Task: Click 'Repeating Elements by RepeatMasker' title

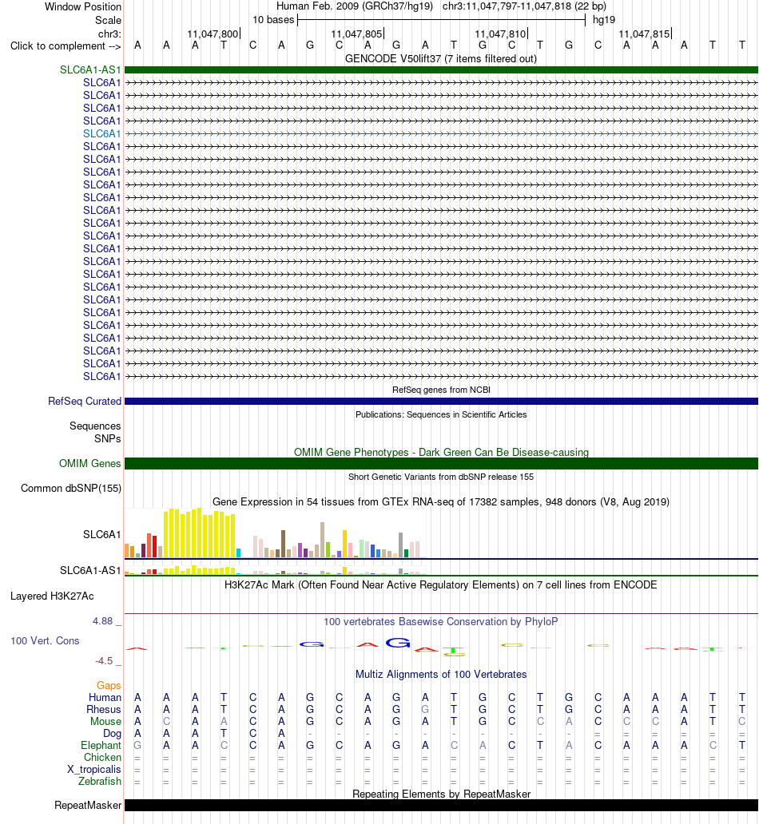Action: [441, 794]
